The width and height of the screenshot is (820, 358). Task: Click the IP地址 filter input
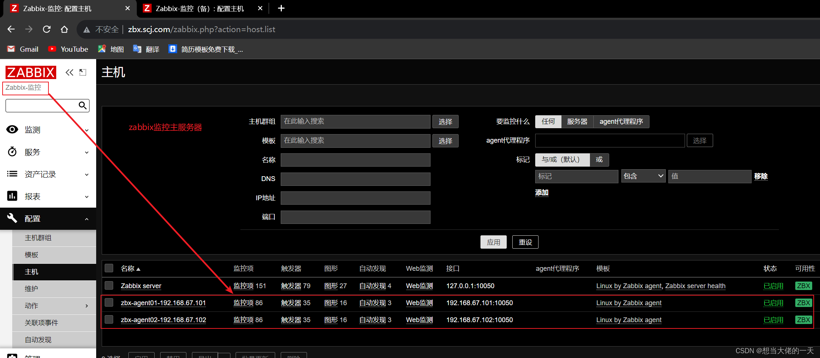pyautogui.click(x=355, y=198)
